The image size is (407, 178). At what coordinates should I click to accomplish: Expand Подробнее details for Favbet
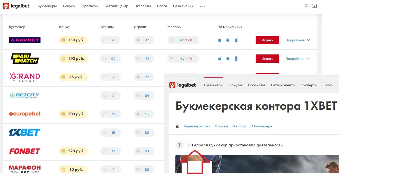[297, 40]
